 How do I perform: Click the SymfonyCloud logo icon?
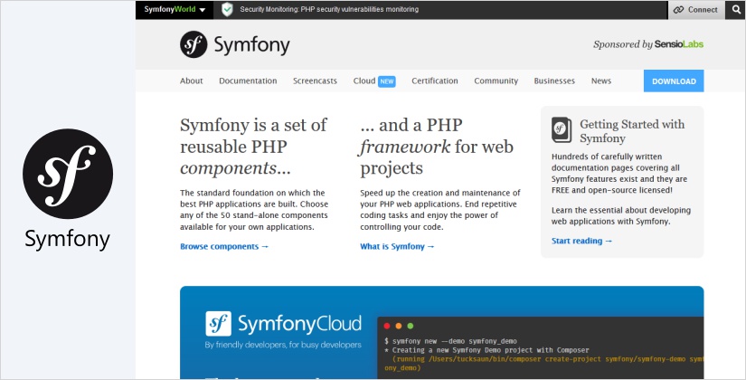[218, 323]
